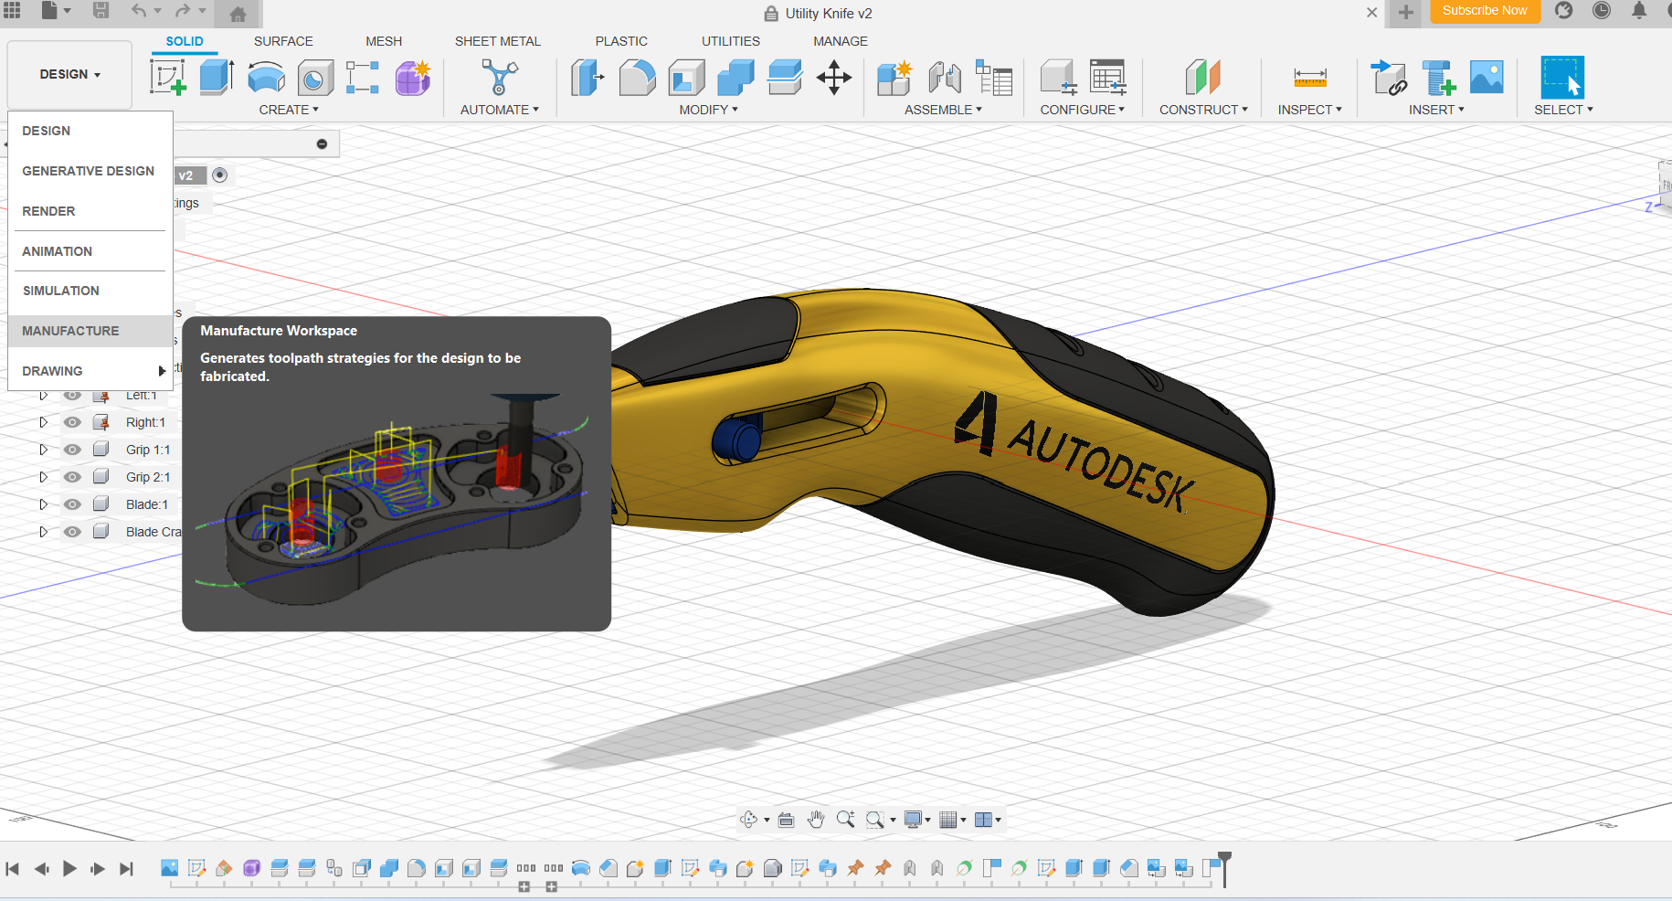Viewport: 1672px width, 901px height.
Task: Open the Create Form purple icon
Action: 413,78
